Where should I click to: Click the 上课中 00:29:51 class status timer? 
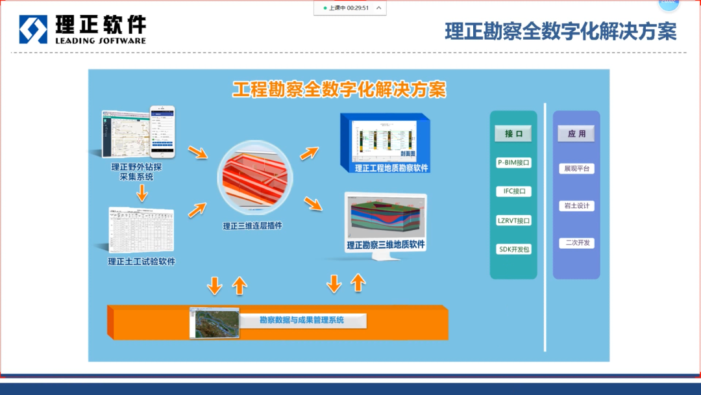(349, 8)
